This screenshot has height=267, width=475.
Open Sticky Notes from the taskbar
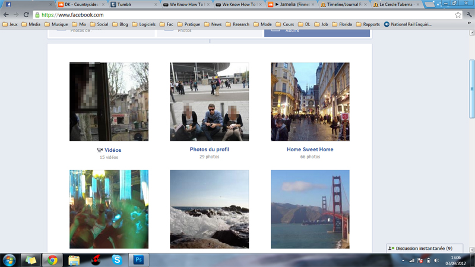pyautogui.click(x=31, y=260)
